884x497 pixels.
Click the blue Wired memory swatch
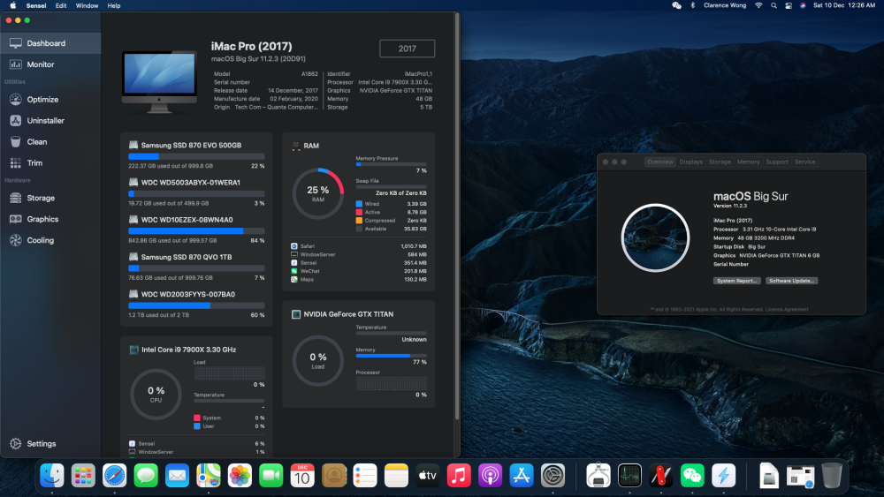pos(359,204)
